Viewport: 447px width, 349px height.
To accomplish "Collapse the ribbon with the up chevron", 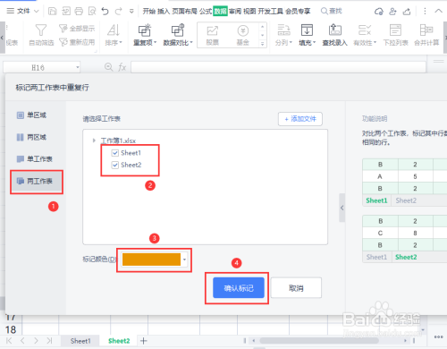I will coord(438,11).
